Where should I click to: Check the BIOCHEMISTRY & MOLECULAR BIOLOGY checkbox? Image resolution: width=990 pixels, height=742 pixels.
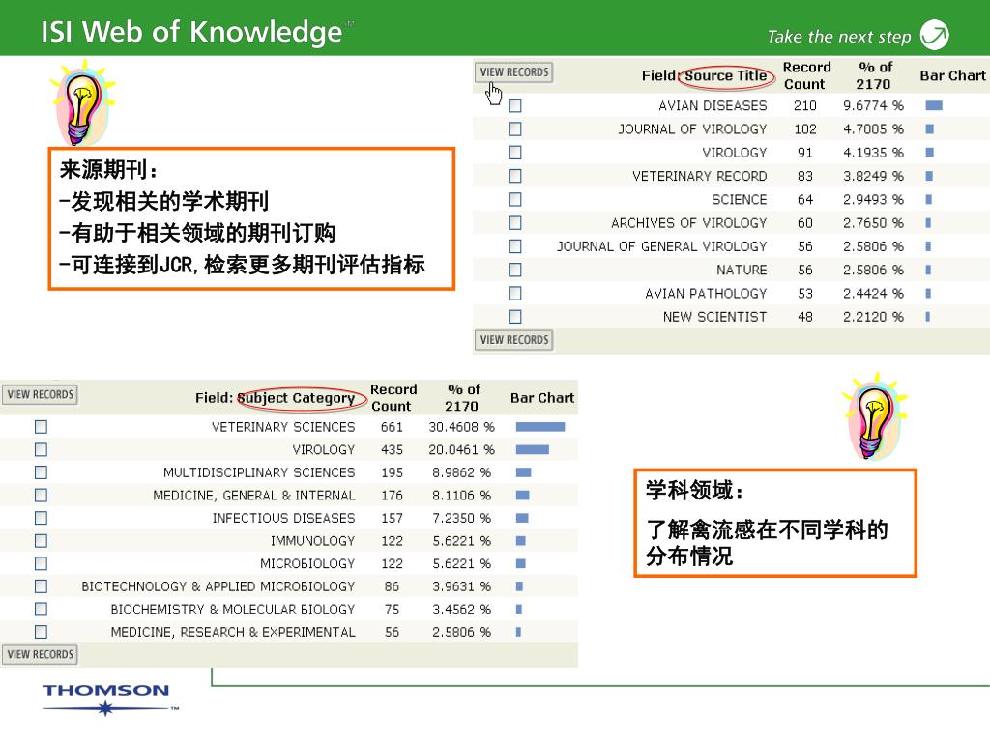(x=41, y=609)
